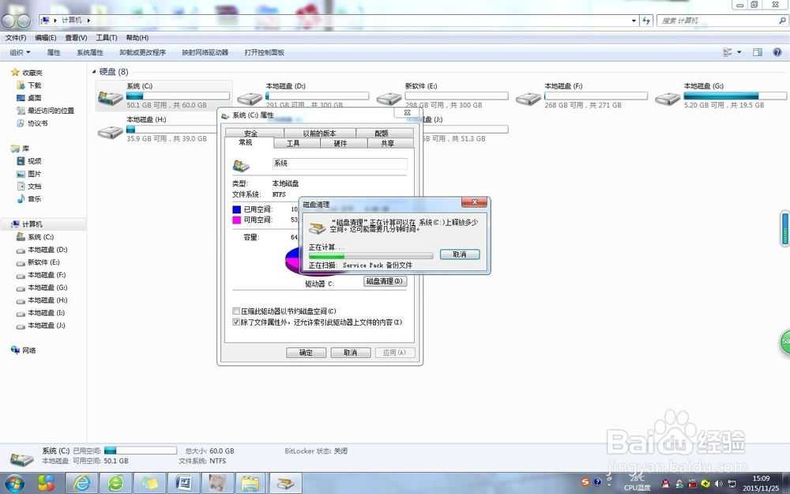Uncheck the file content indexing checkbox

click(235, 322)
